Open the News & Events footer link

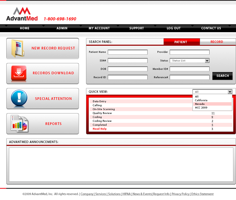[x=142, y=194]
